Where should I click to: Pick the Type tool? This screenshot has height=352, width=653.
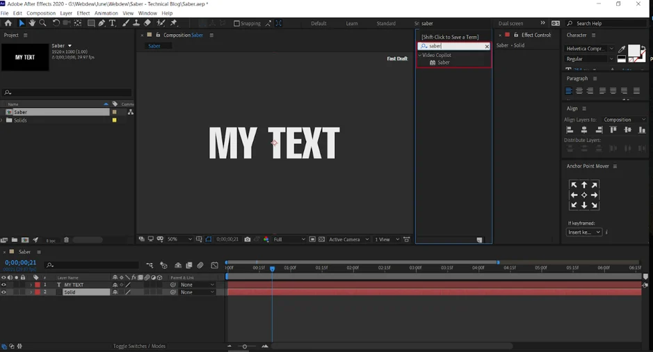click(x=113, y=23)
